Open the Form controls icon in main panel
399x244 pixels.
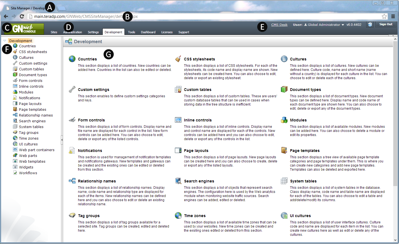72,120
